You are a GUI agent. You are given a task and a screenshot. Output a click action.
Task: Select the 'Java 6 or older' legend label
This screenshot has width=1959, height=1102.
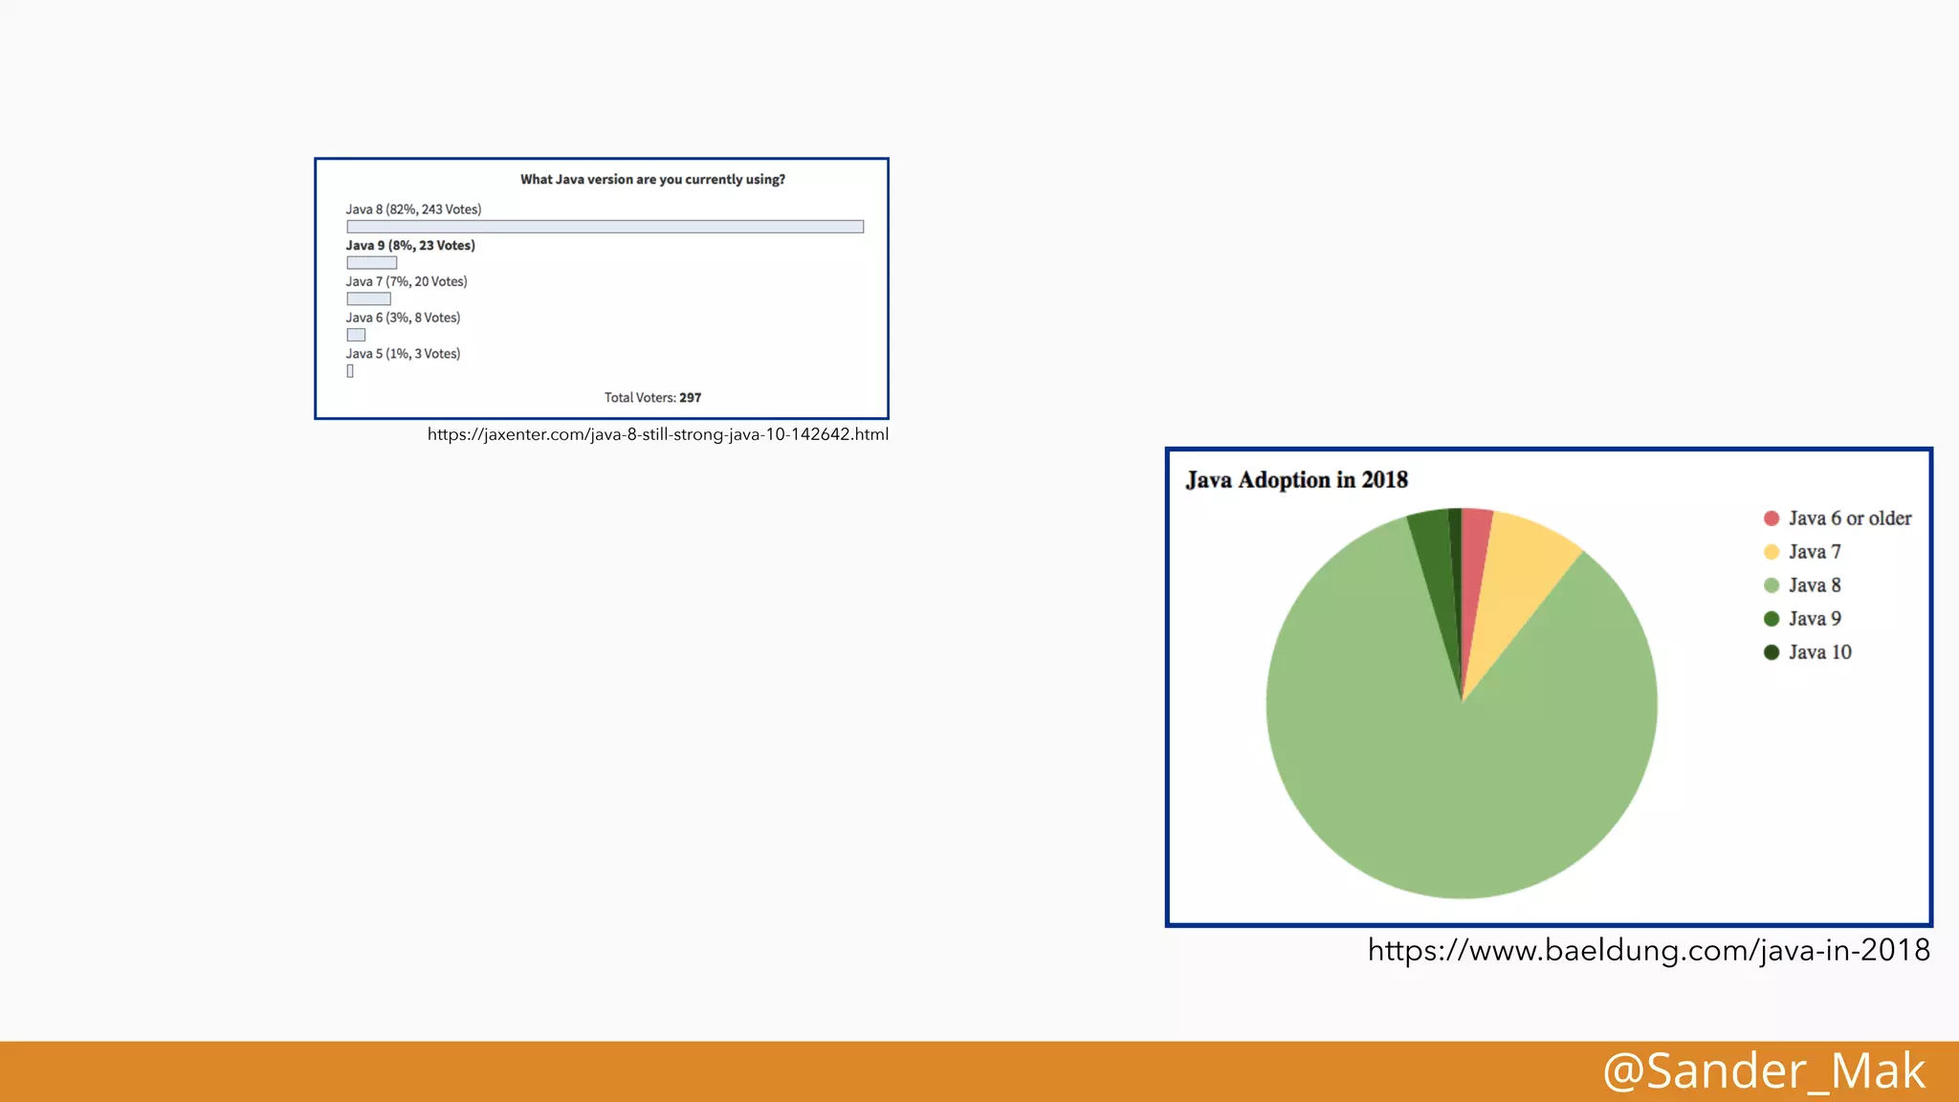pyautogui.click(x=1850, y=518)
